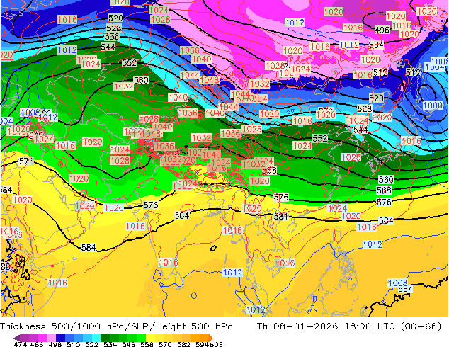Click the legend value '582'
The width and height of the screenshot is (449, 347).
pos(183,344)
